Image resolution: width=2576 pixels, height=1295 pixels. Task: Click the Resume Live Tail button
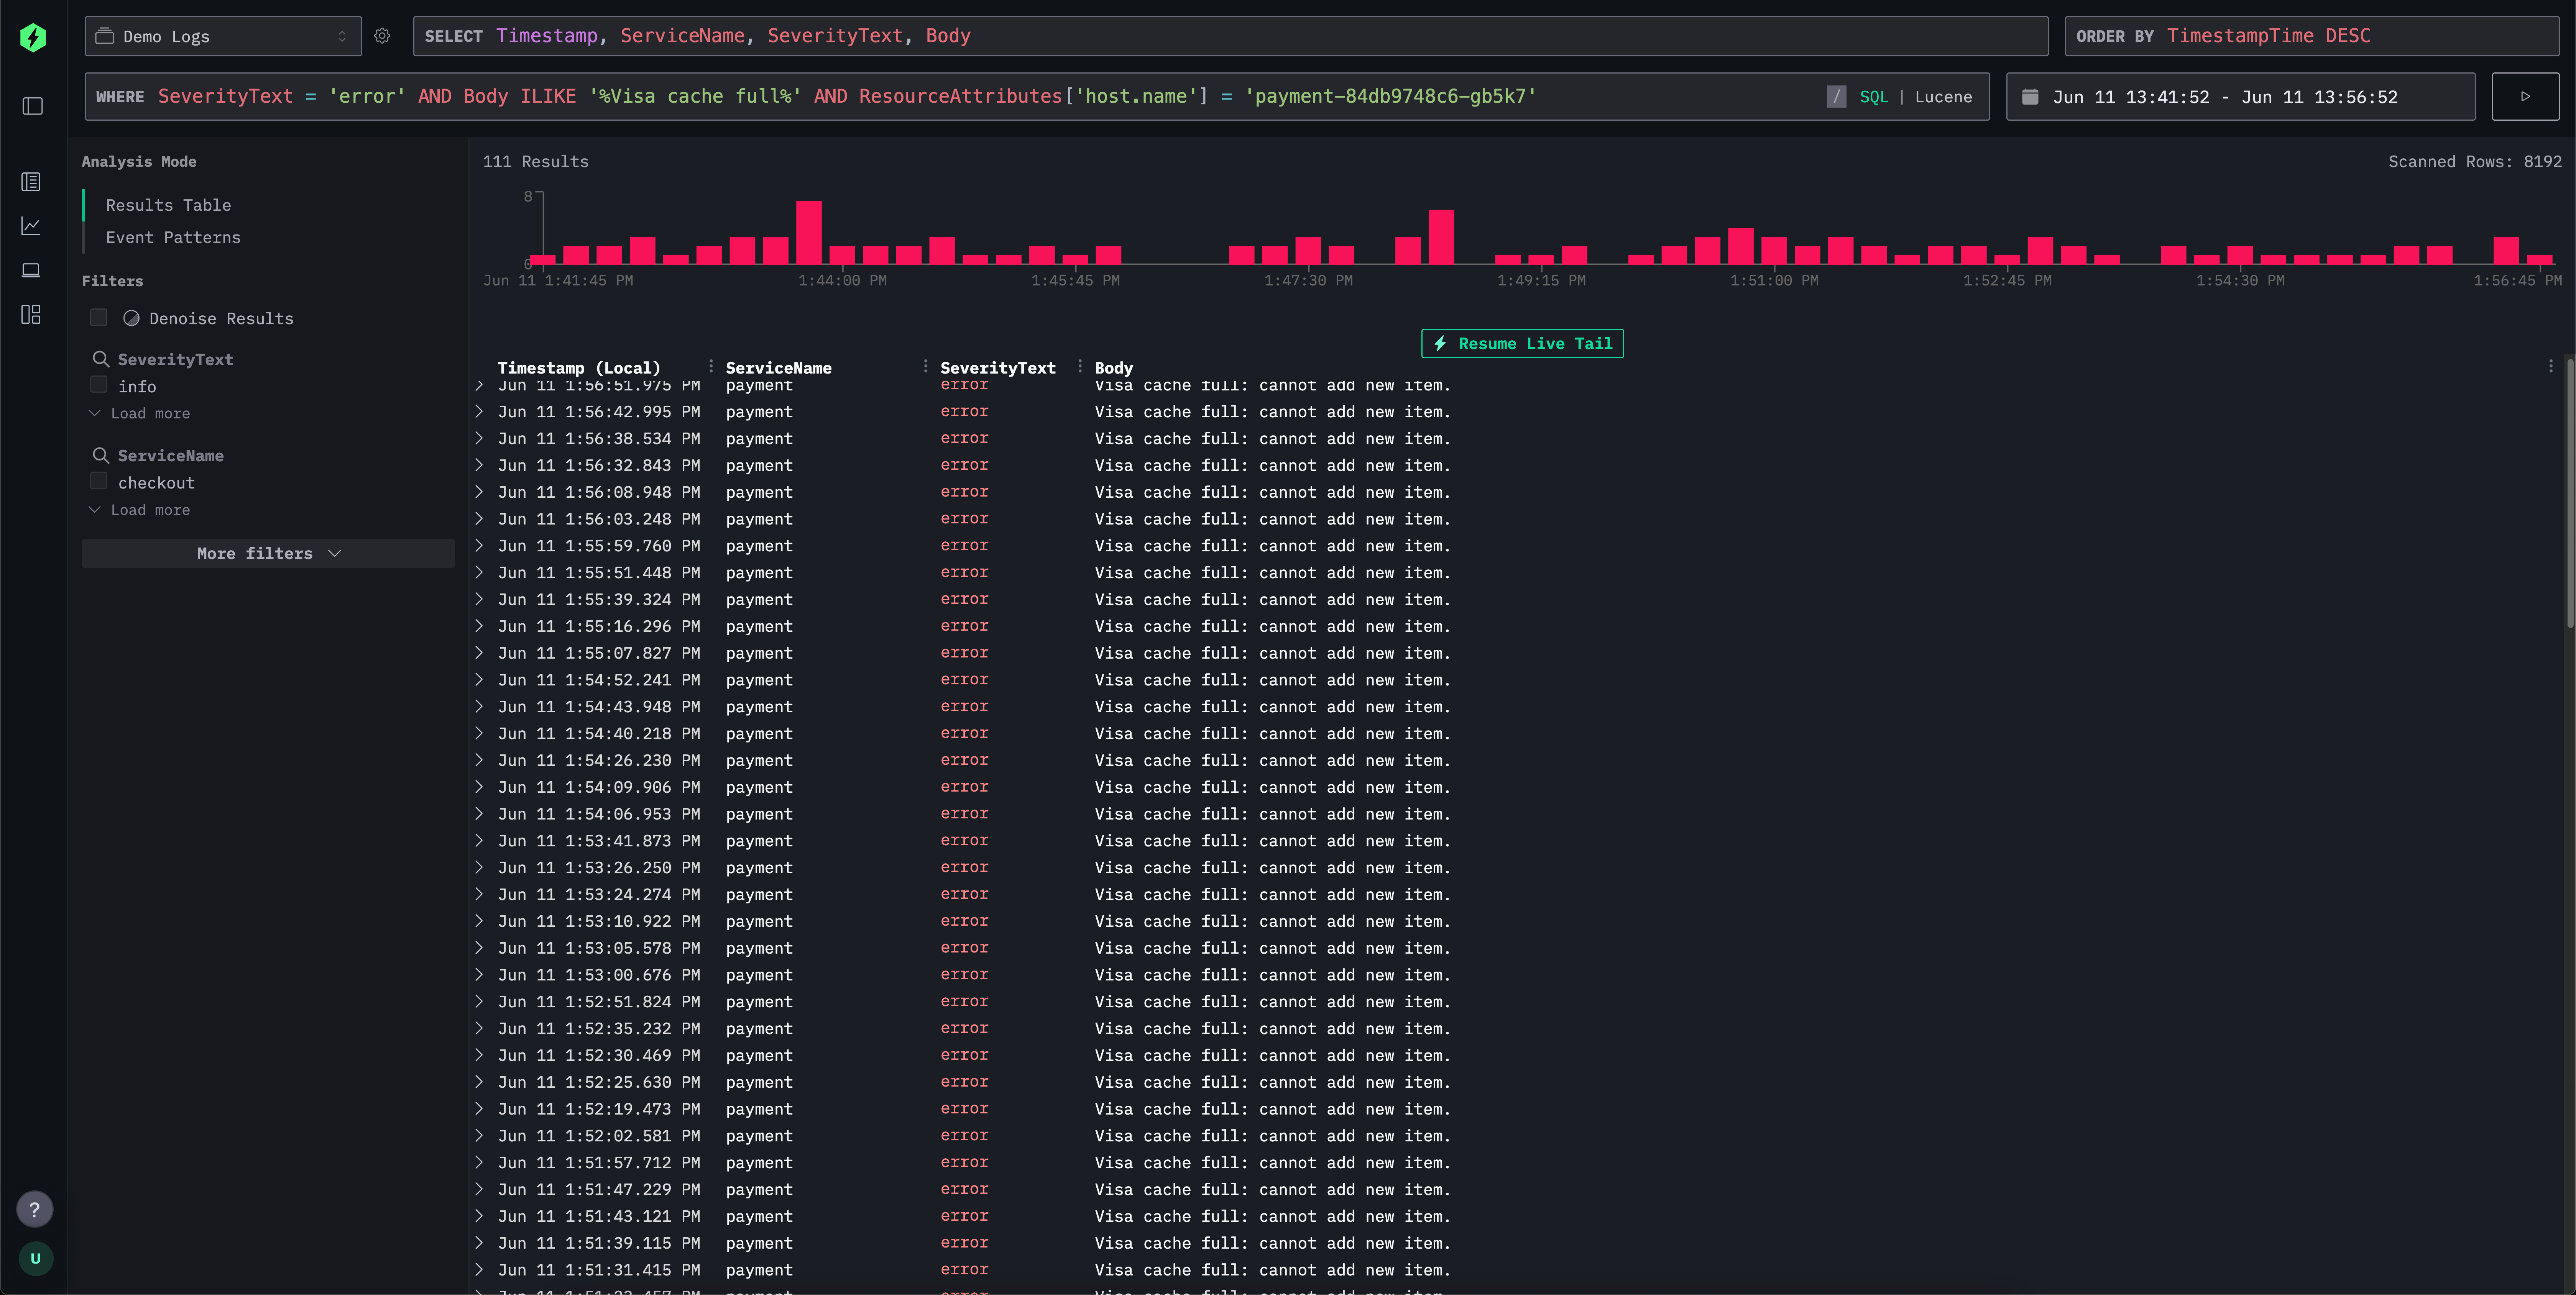1521,343
